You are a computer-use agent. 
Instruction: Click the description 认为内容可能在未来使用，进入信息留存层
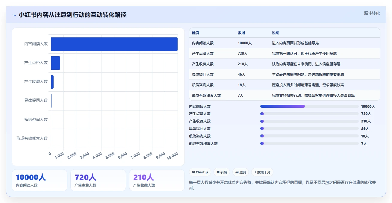pos(306,64)
